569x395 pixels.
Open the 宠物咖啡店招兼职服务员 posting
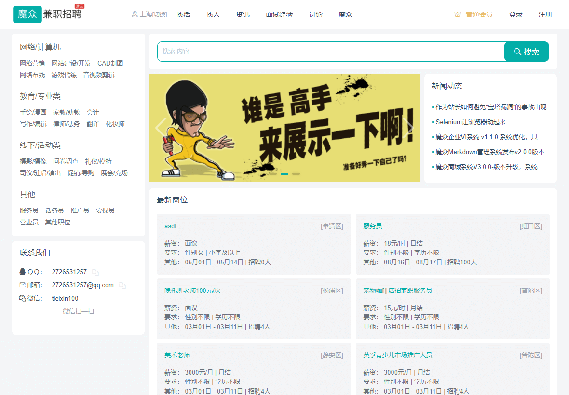click(398, 290)
